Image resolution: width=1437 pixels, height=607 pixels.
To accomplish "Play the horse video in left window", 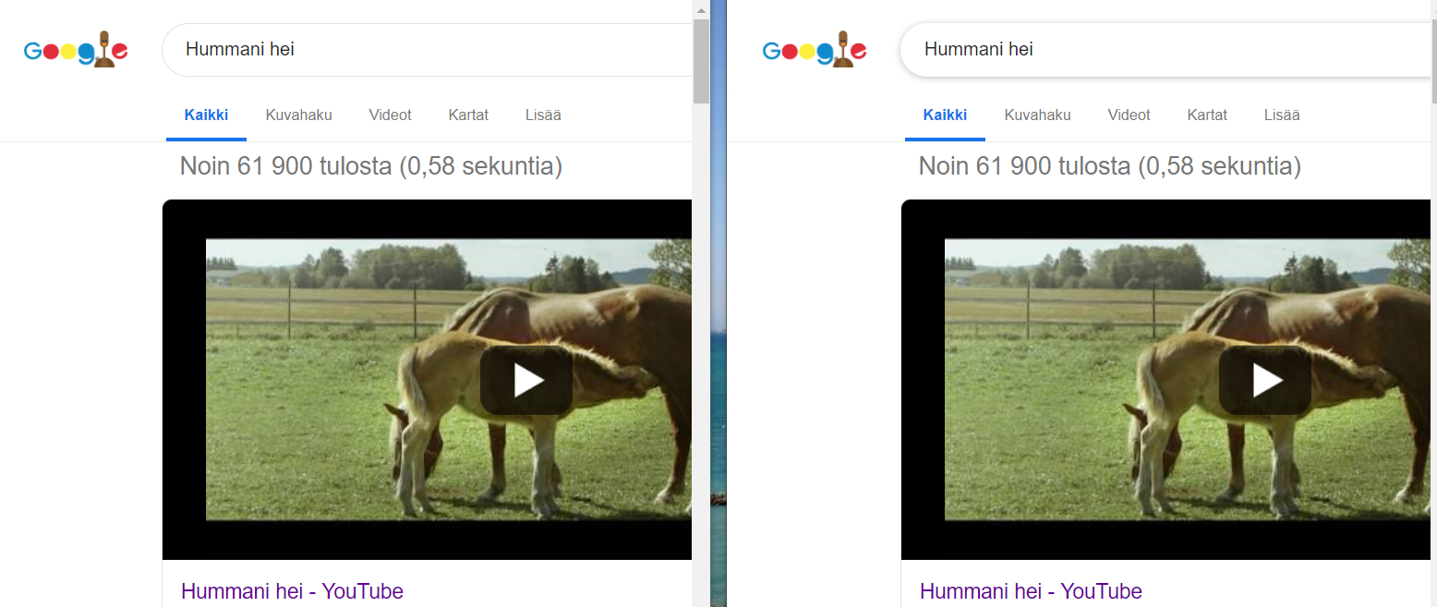I will (526, 380).
